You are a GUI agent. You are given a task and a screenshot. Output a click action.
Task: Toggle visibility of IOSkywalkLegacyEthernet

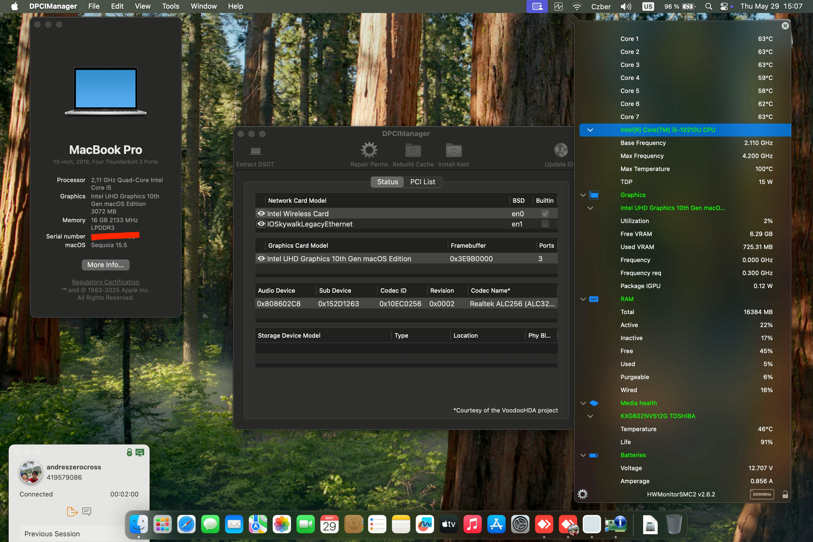tap(261, 224)
